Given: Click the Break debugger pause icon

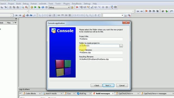Looking at the screenshot, I should pos(103,7).
